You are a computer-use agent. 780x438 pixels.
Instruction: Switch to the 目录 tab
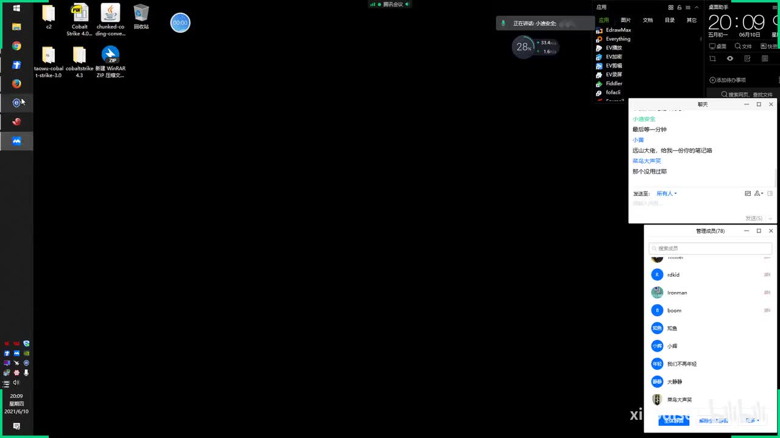[670, 20]
